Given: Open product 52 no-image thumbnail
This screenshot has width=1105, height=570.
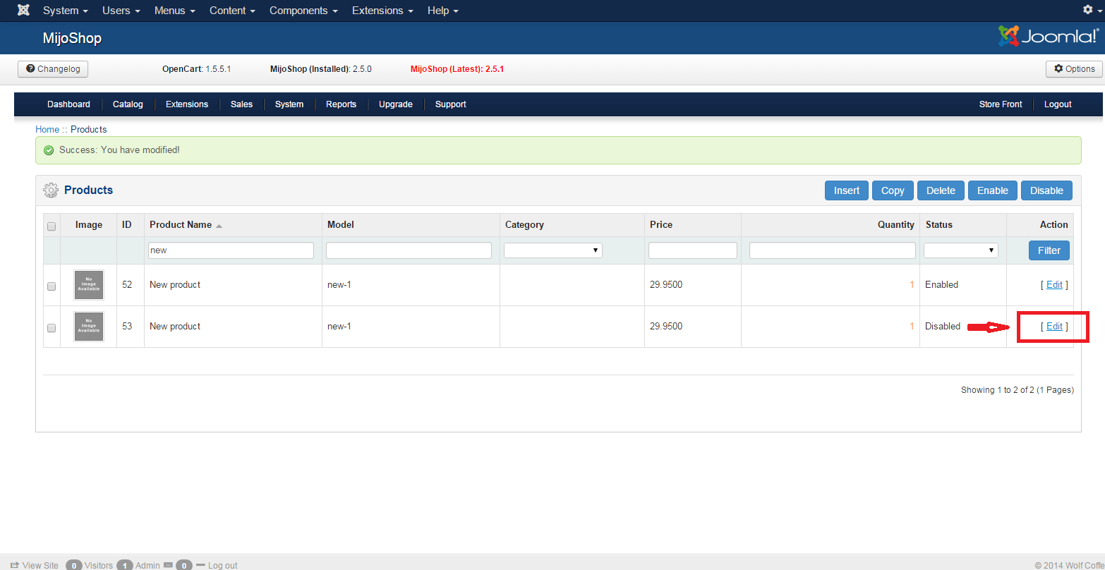Looking at the screenshot, I should 89,285.
